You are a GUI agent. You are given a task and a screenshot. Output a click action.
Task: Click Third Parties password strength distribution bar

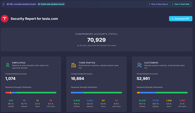click(x=96, y=93)
